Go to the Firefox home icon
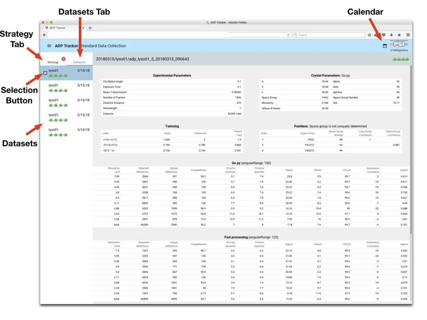Image resolution: width=427 pixels, height=320 pixels. click(399, 35)
